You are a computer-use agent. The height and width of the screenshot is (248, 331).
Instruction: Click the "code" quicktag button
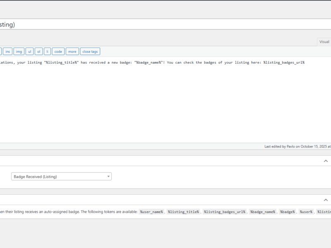pos(58,51)
